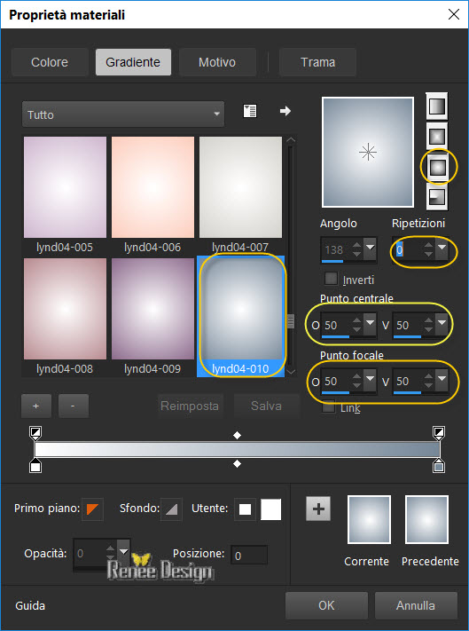Open Punto centrale O value dropdown
Screen dimensions: 469x631
(x=370, y=323)
